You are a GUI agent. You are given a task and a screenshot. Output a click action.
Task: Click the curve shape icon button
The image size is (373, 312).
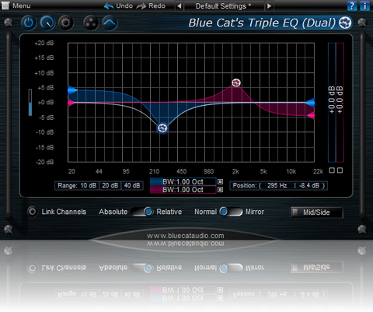click(x=110, y=23)
